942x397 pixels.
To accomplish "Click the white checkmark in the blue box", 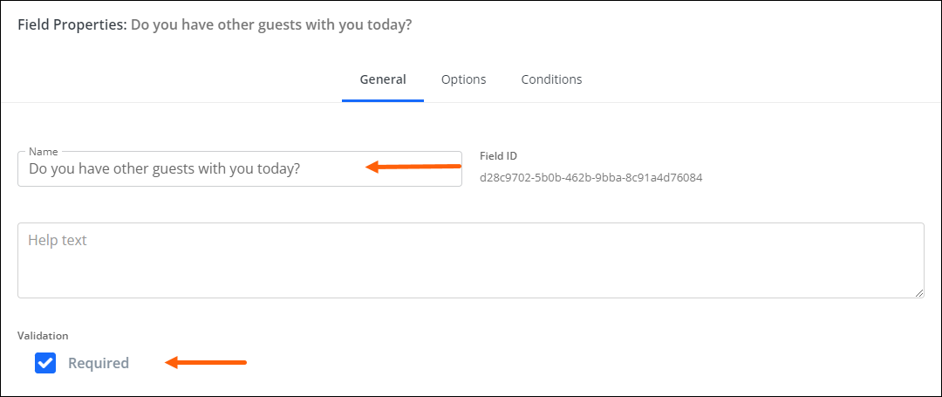I will [45, 363].
